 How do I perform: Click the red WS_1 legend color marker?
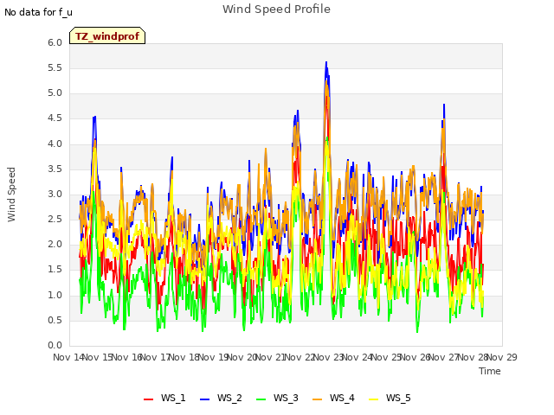click(x=148, y=399)
